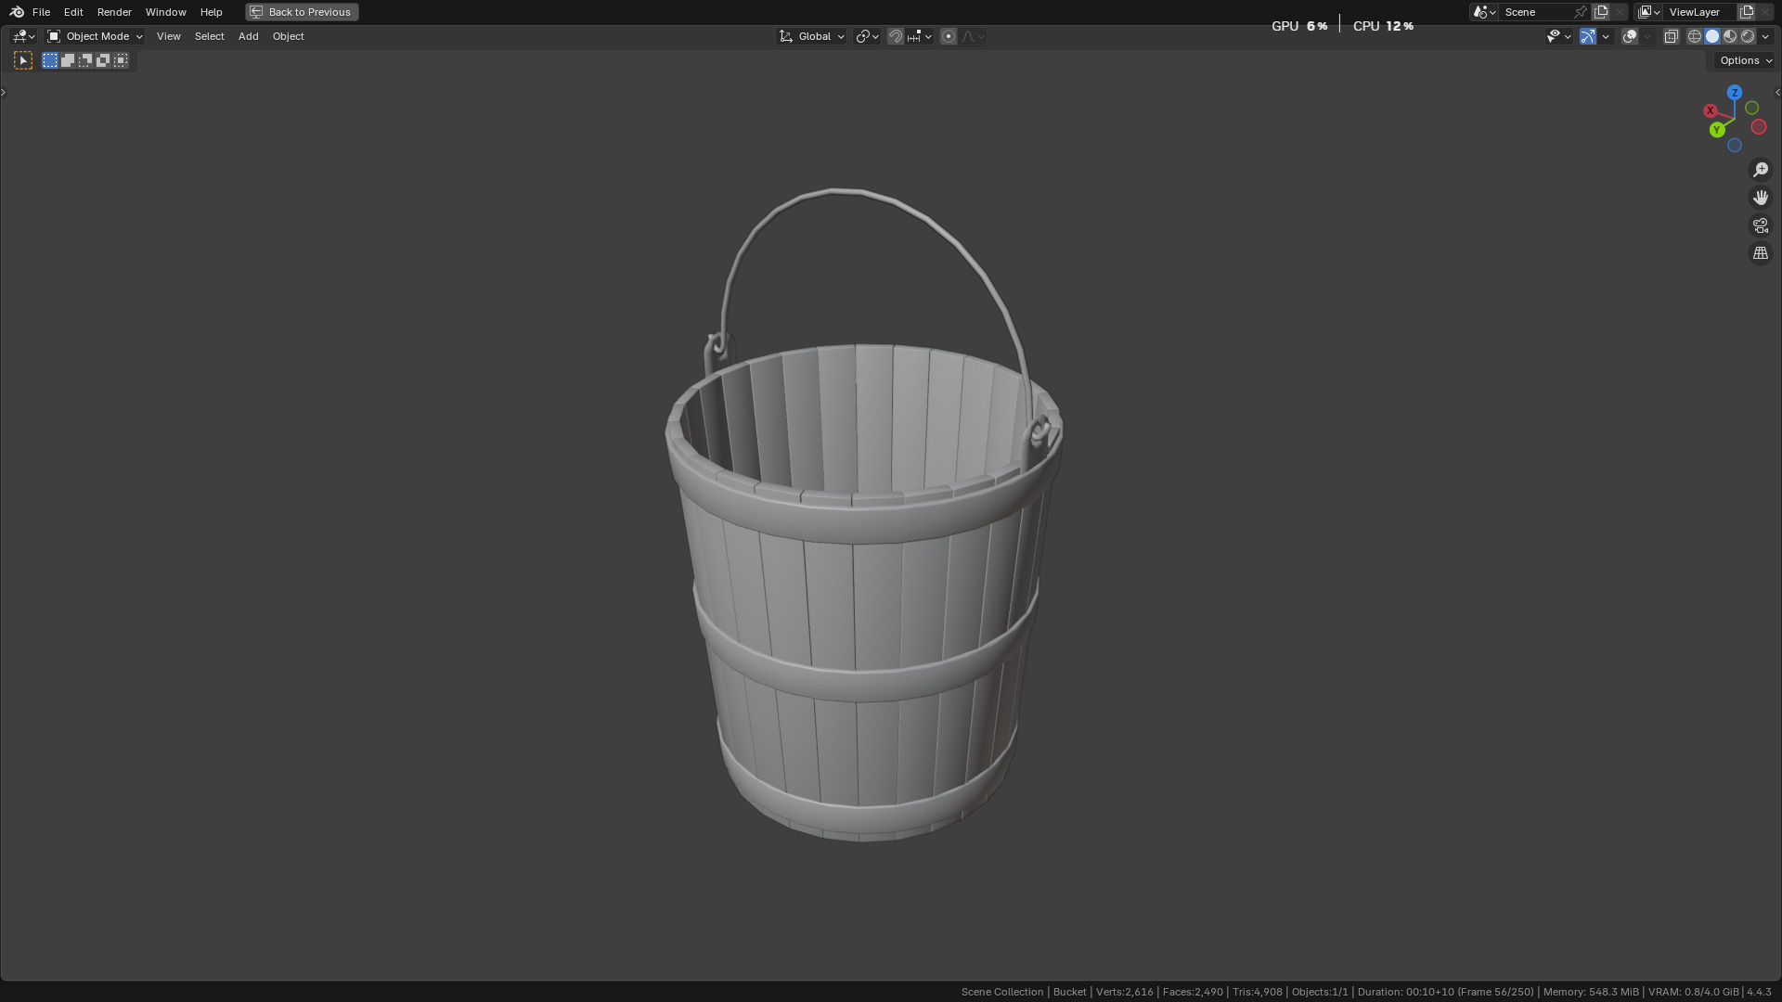
Task: Switch to Rendered viewport shading
Action: click(1748, 36)
